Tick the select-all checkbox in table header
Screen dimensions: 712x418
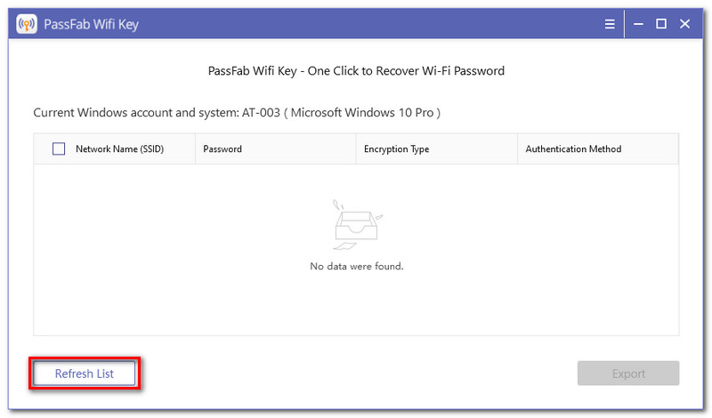(59, 149)
